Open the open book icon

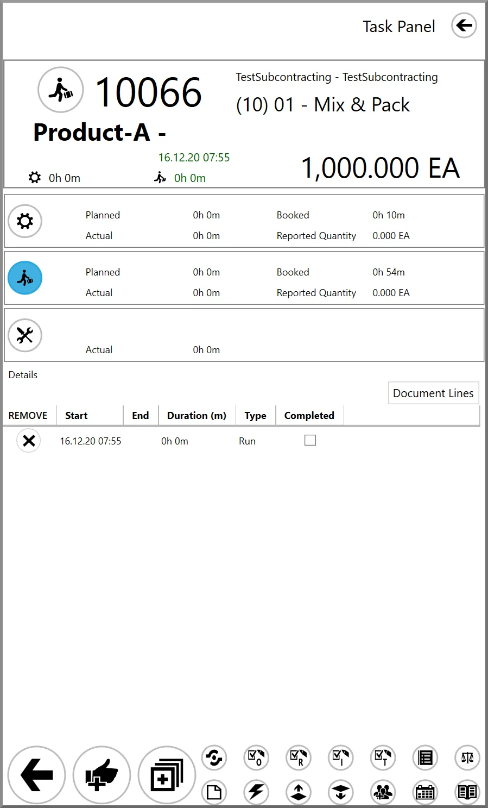pyautogui.click(x=467, y=792)
